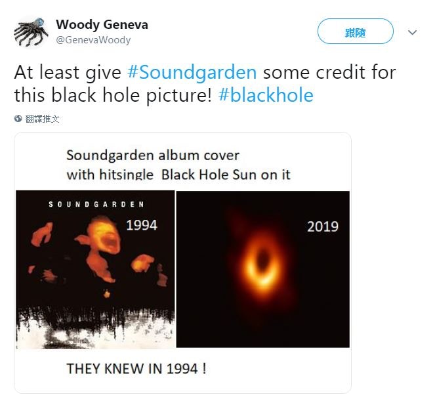This screenshot has height=401, width=435.
Task: Click the Woody Geneva profile avatar
Action: click(x=31, y=32)
